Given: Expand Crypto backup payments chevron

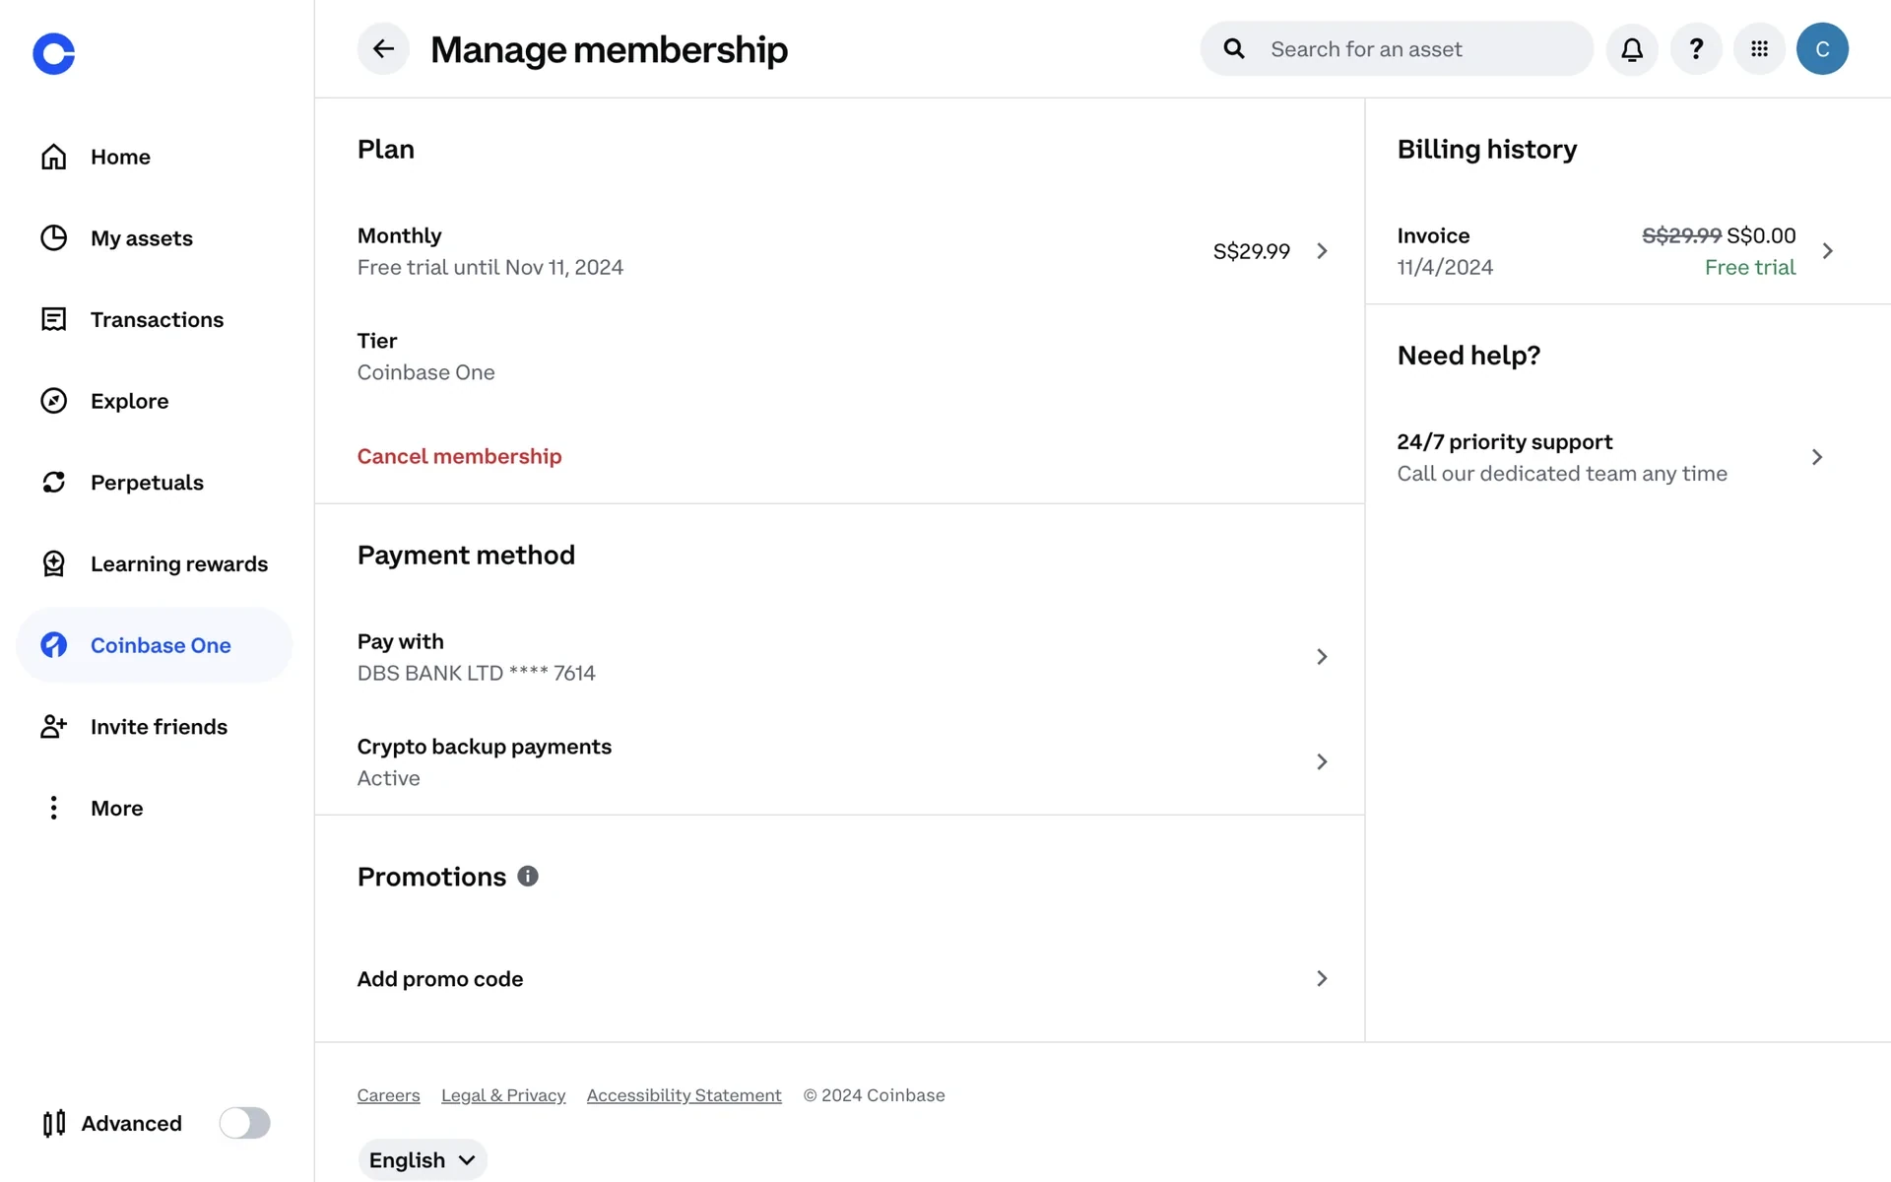Looking at the screenshot, I should click(1322, 761).
